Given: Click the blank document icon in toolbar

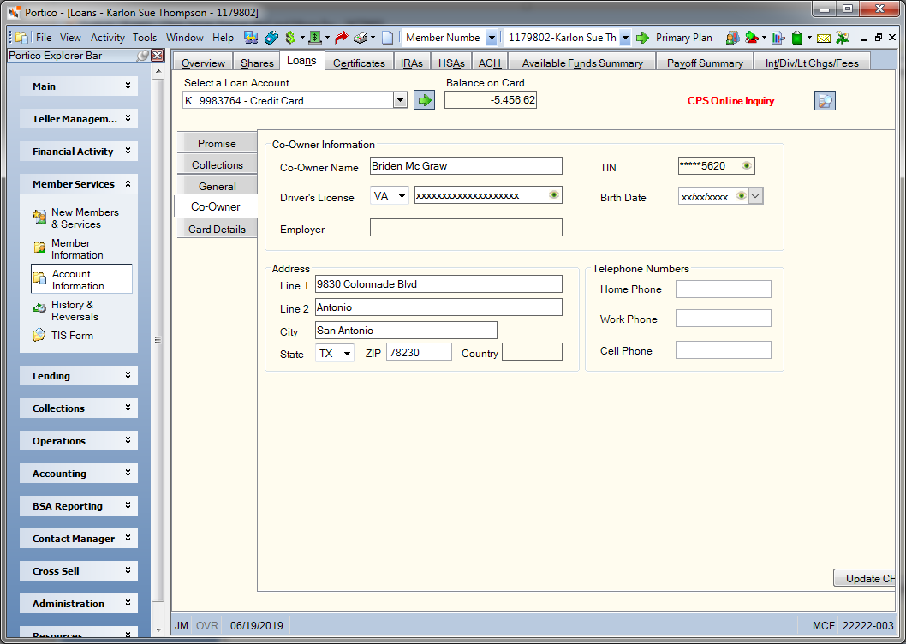Looking at the screenshot, I should (388, 38).
